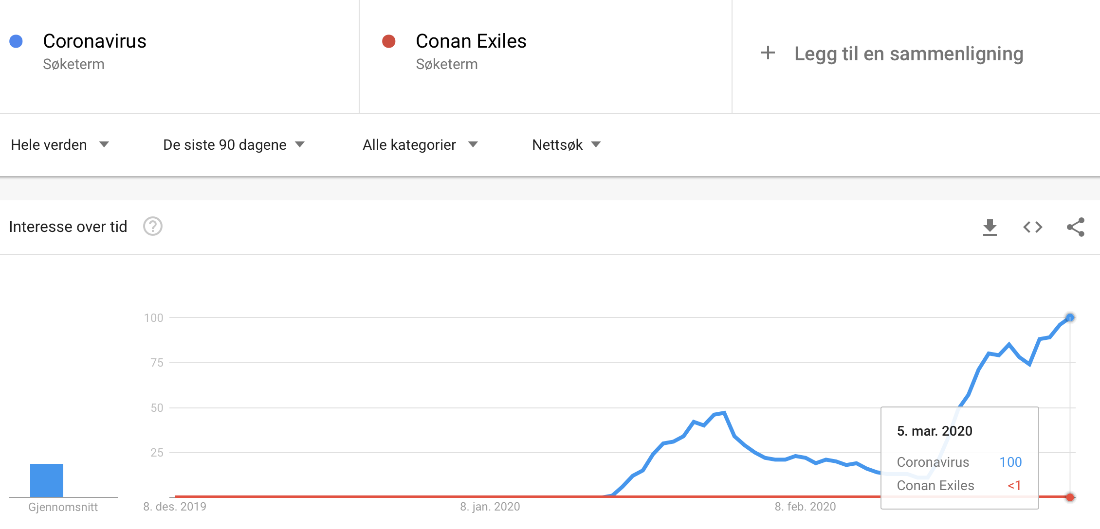Image resolution: width=1100 pixels, height=529 pixels.
Task: Select the blue data point at 100
Action: click(1070, 317)
